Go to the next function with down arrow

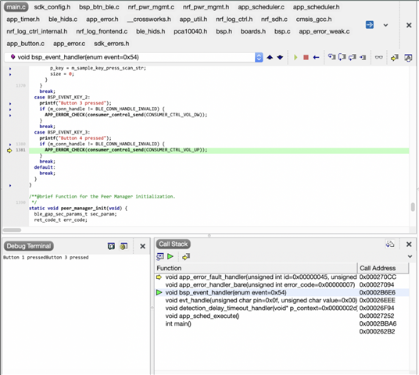(280, 57)
